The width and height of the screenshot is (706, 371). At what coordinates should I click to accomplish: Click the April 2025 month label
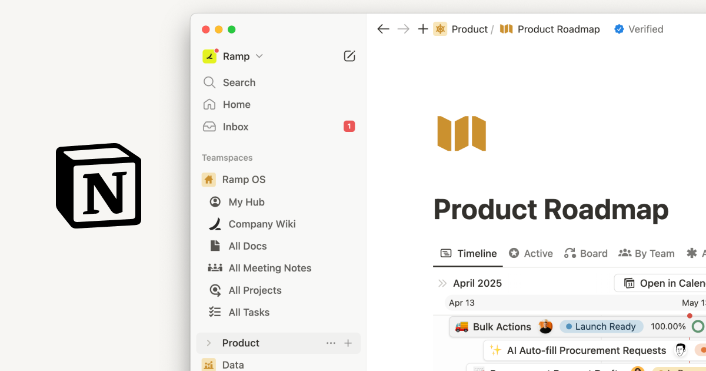pyautogui.click(x=477, y=283)
